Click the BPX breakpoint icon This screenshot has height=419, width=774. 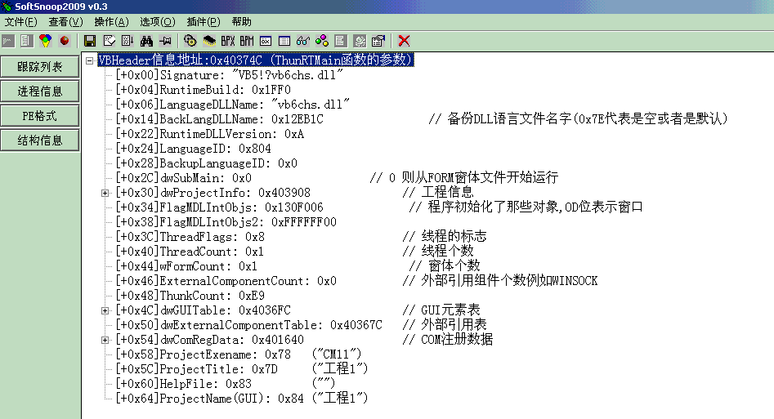coord(227,41)
